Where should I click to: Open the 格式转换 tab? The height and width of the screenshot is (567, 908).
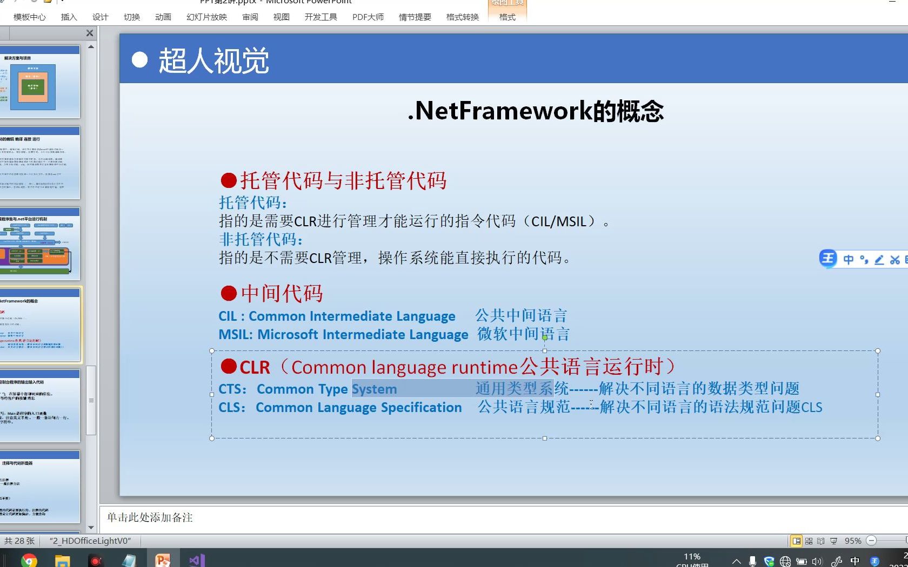[462, 17]
